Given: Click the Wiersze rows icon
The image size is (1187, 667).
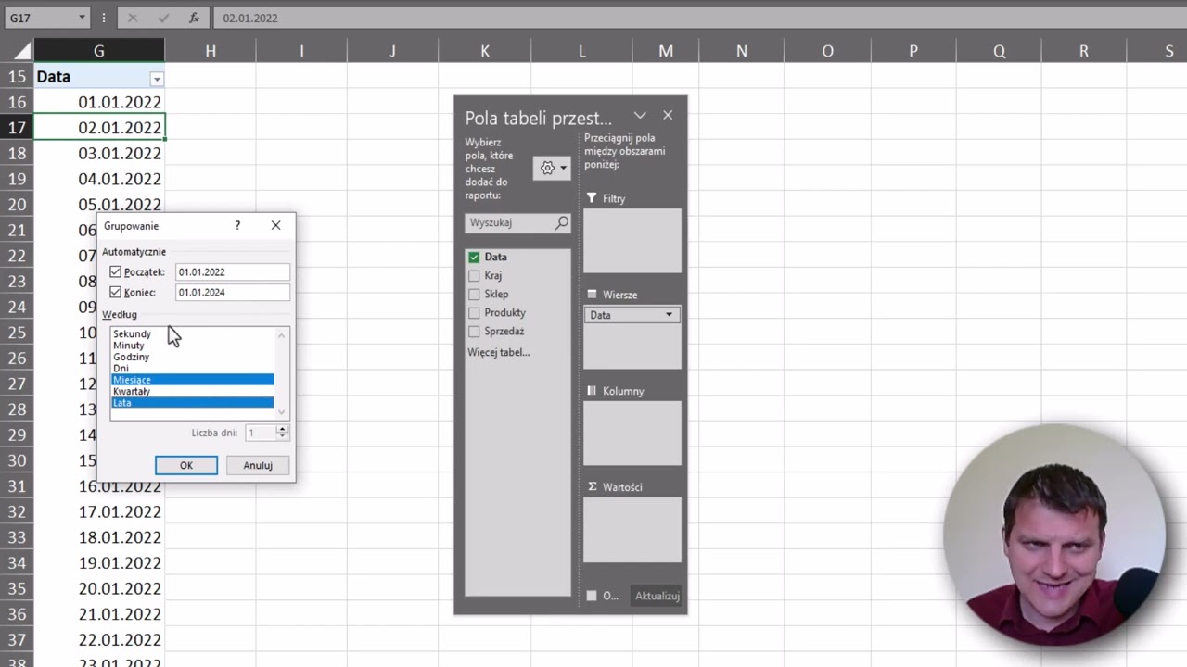Looking at the screenshot, I should click(x=592, y=295).
